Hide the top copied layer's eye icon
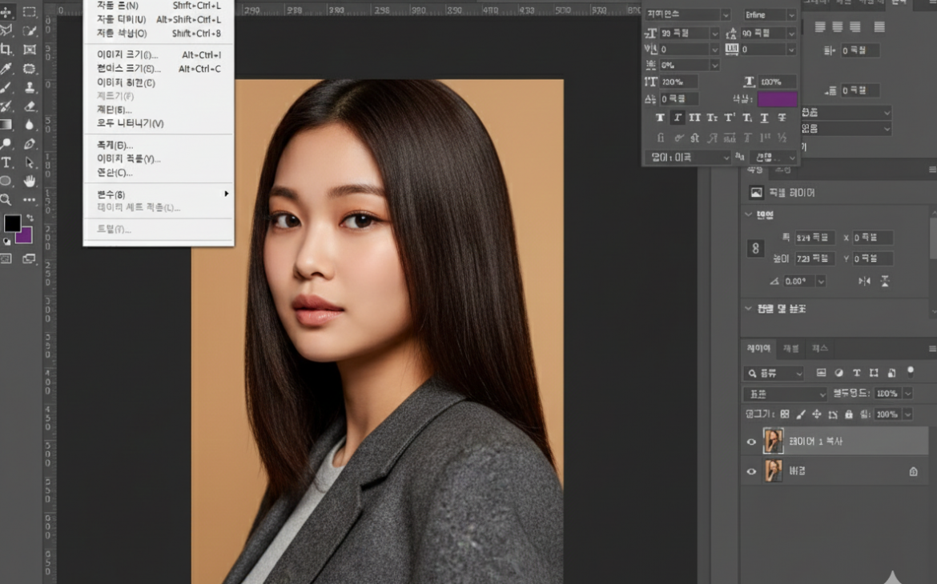 (x=751, y=442)
